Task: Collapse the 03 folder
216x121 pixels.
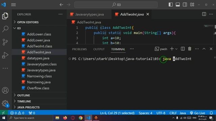Action: click(39, 28)
